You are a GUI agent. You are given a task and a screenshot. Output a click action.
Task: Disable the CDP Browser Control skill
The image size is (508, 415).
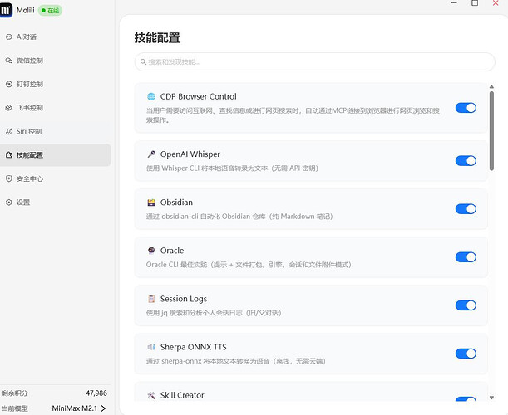466,108
